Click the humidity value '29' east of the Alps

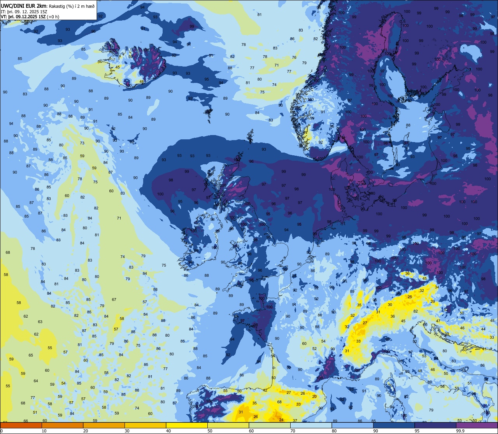pos(433,302)
